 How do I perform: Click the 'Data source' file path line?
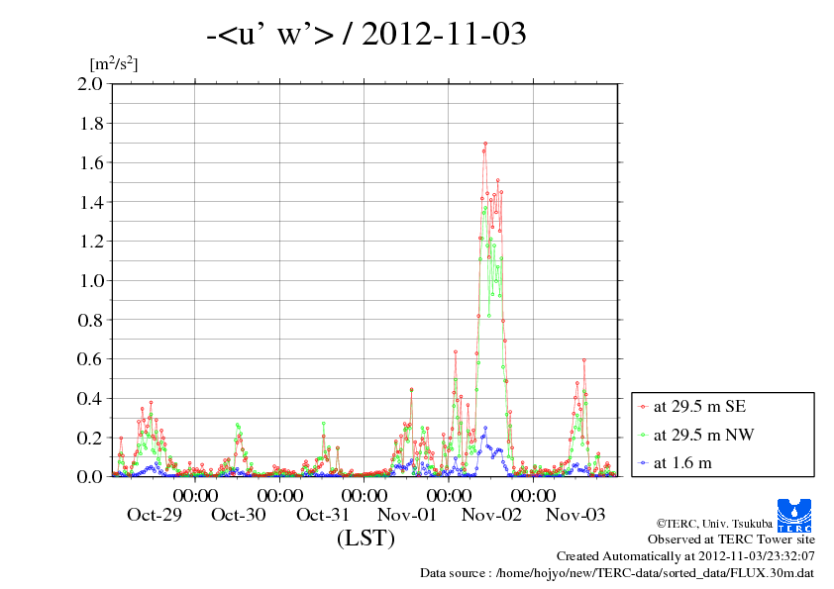(617, 573)
